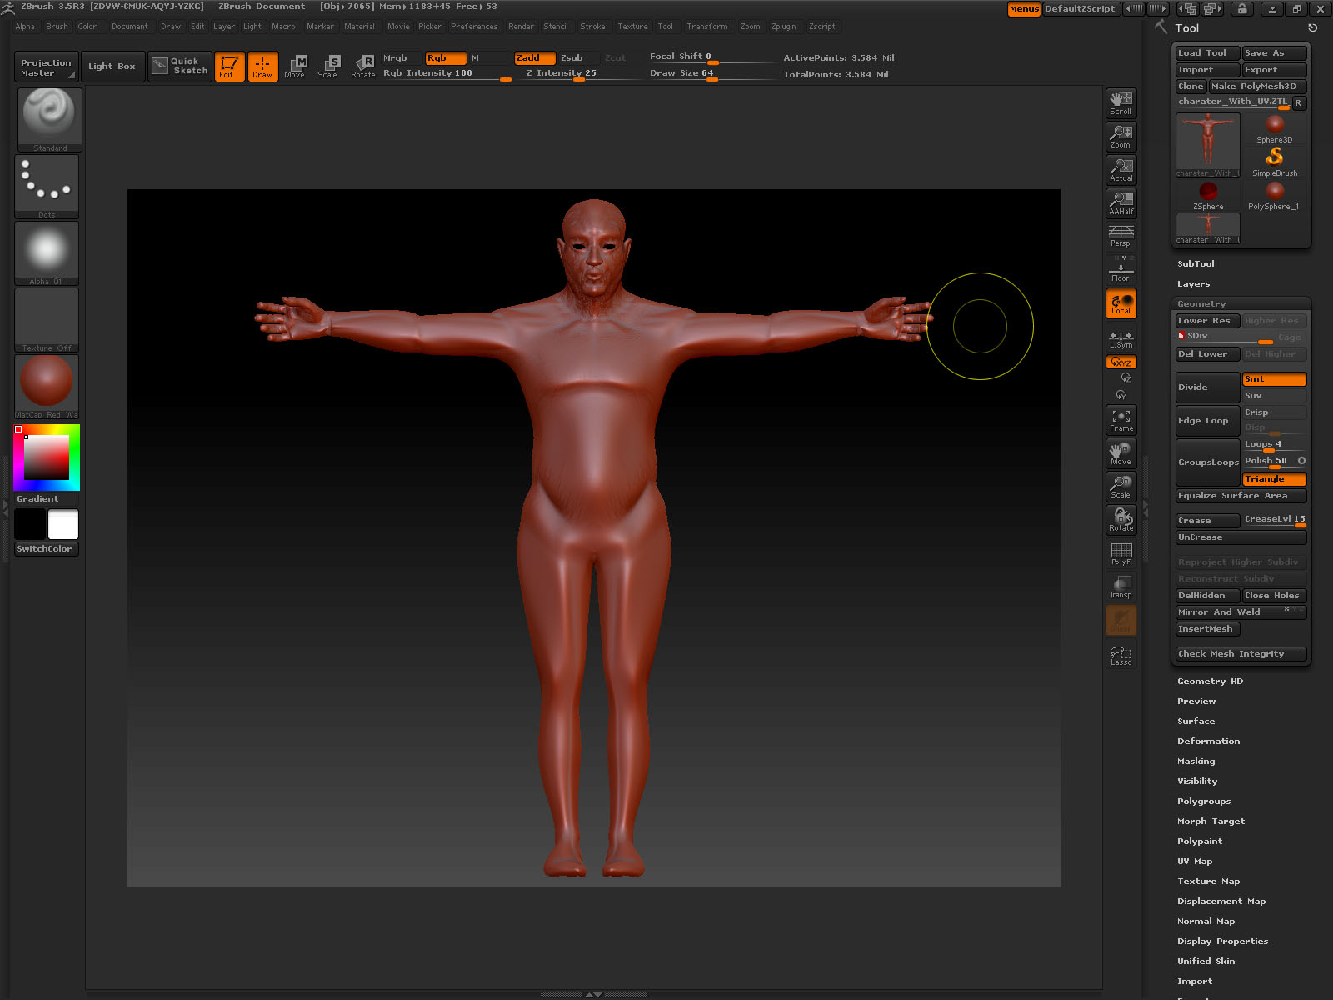Screen dimensions: 1333x1000
Task: Click the Load Tool button
Action: (1207, 53)
